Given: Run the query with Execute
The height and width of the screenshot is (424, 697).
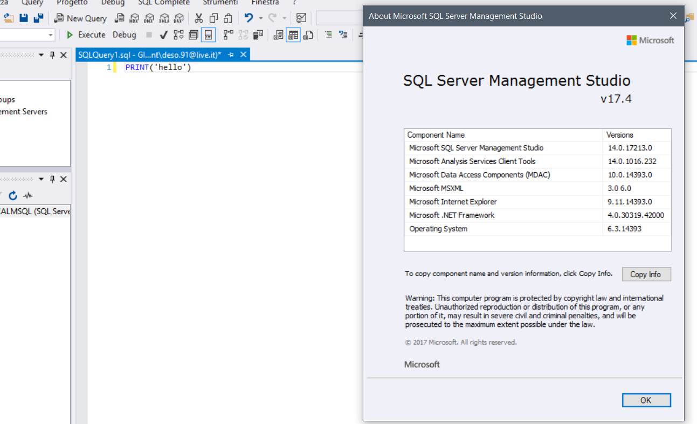Looking at the screenshot, I should click(86, 35).
